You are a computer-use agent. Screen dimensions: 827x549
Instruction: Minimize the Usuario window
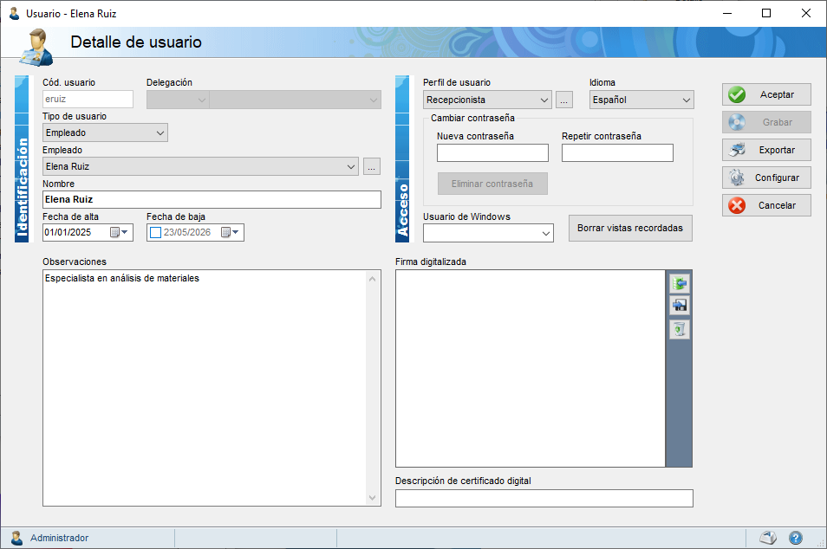727,13
